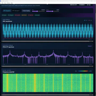Screen dimensions: 96x96
Task: Click the waterfall colour scale bar
Action: coord(83,71)
